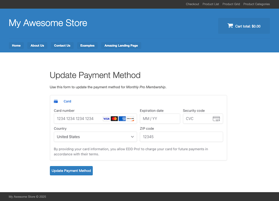Click the credit card icon beside Card
Viewport: 279px width, 201px height.
point(56,101)
